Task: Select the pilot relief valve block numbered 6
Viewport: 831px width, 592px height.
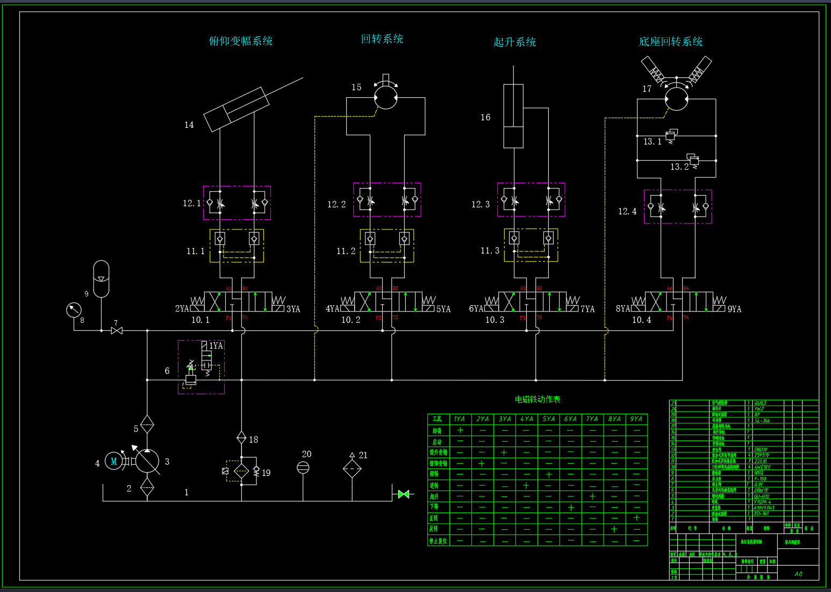Action: [201, 367]
